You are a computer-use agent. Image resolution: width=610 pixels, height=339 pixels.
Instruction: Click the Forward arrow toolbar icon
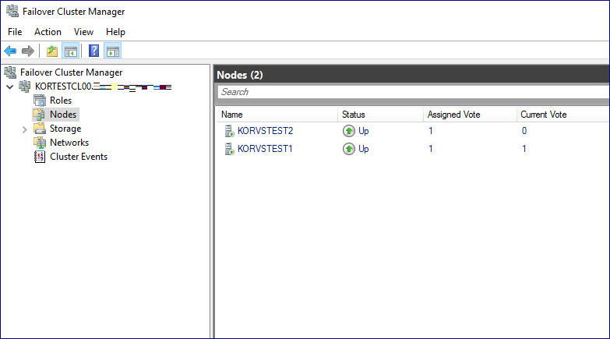pyautogui.click(x=28, y=51)
